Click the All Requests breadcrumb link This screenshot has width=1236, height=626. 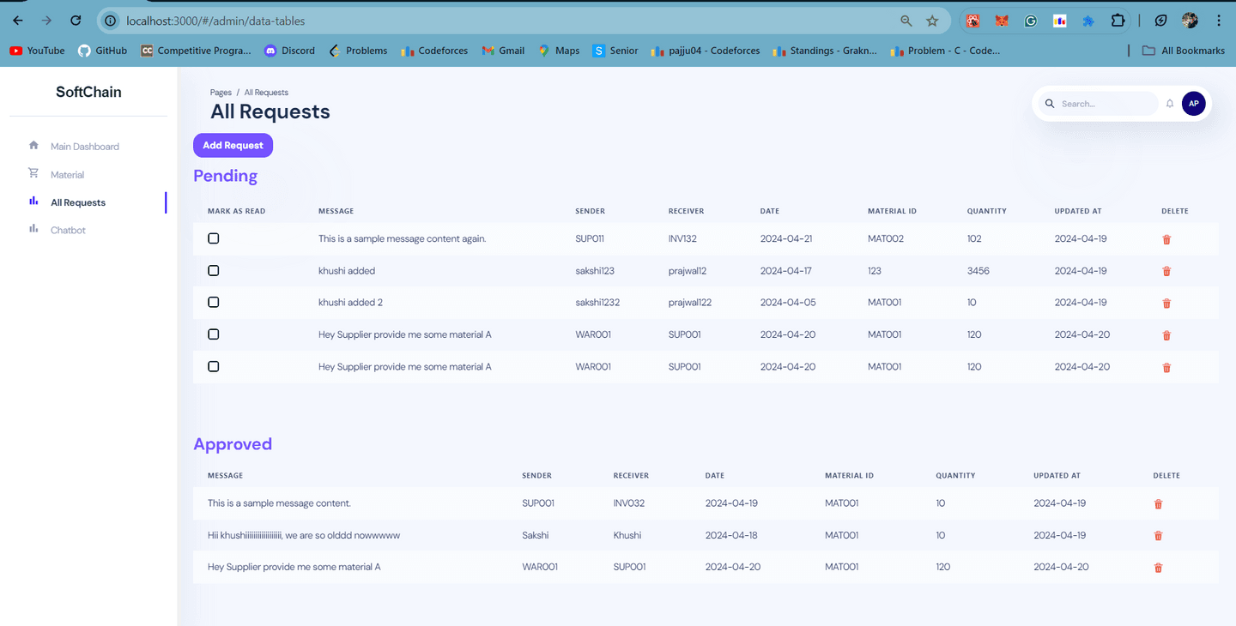(266, 92)
